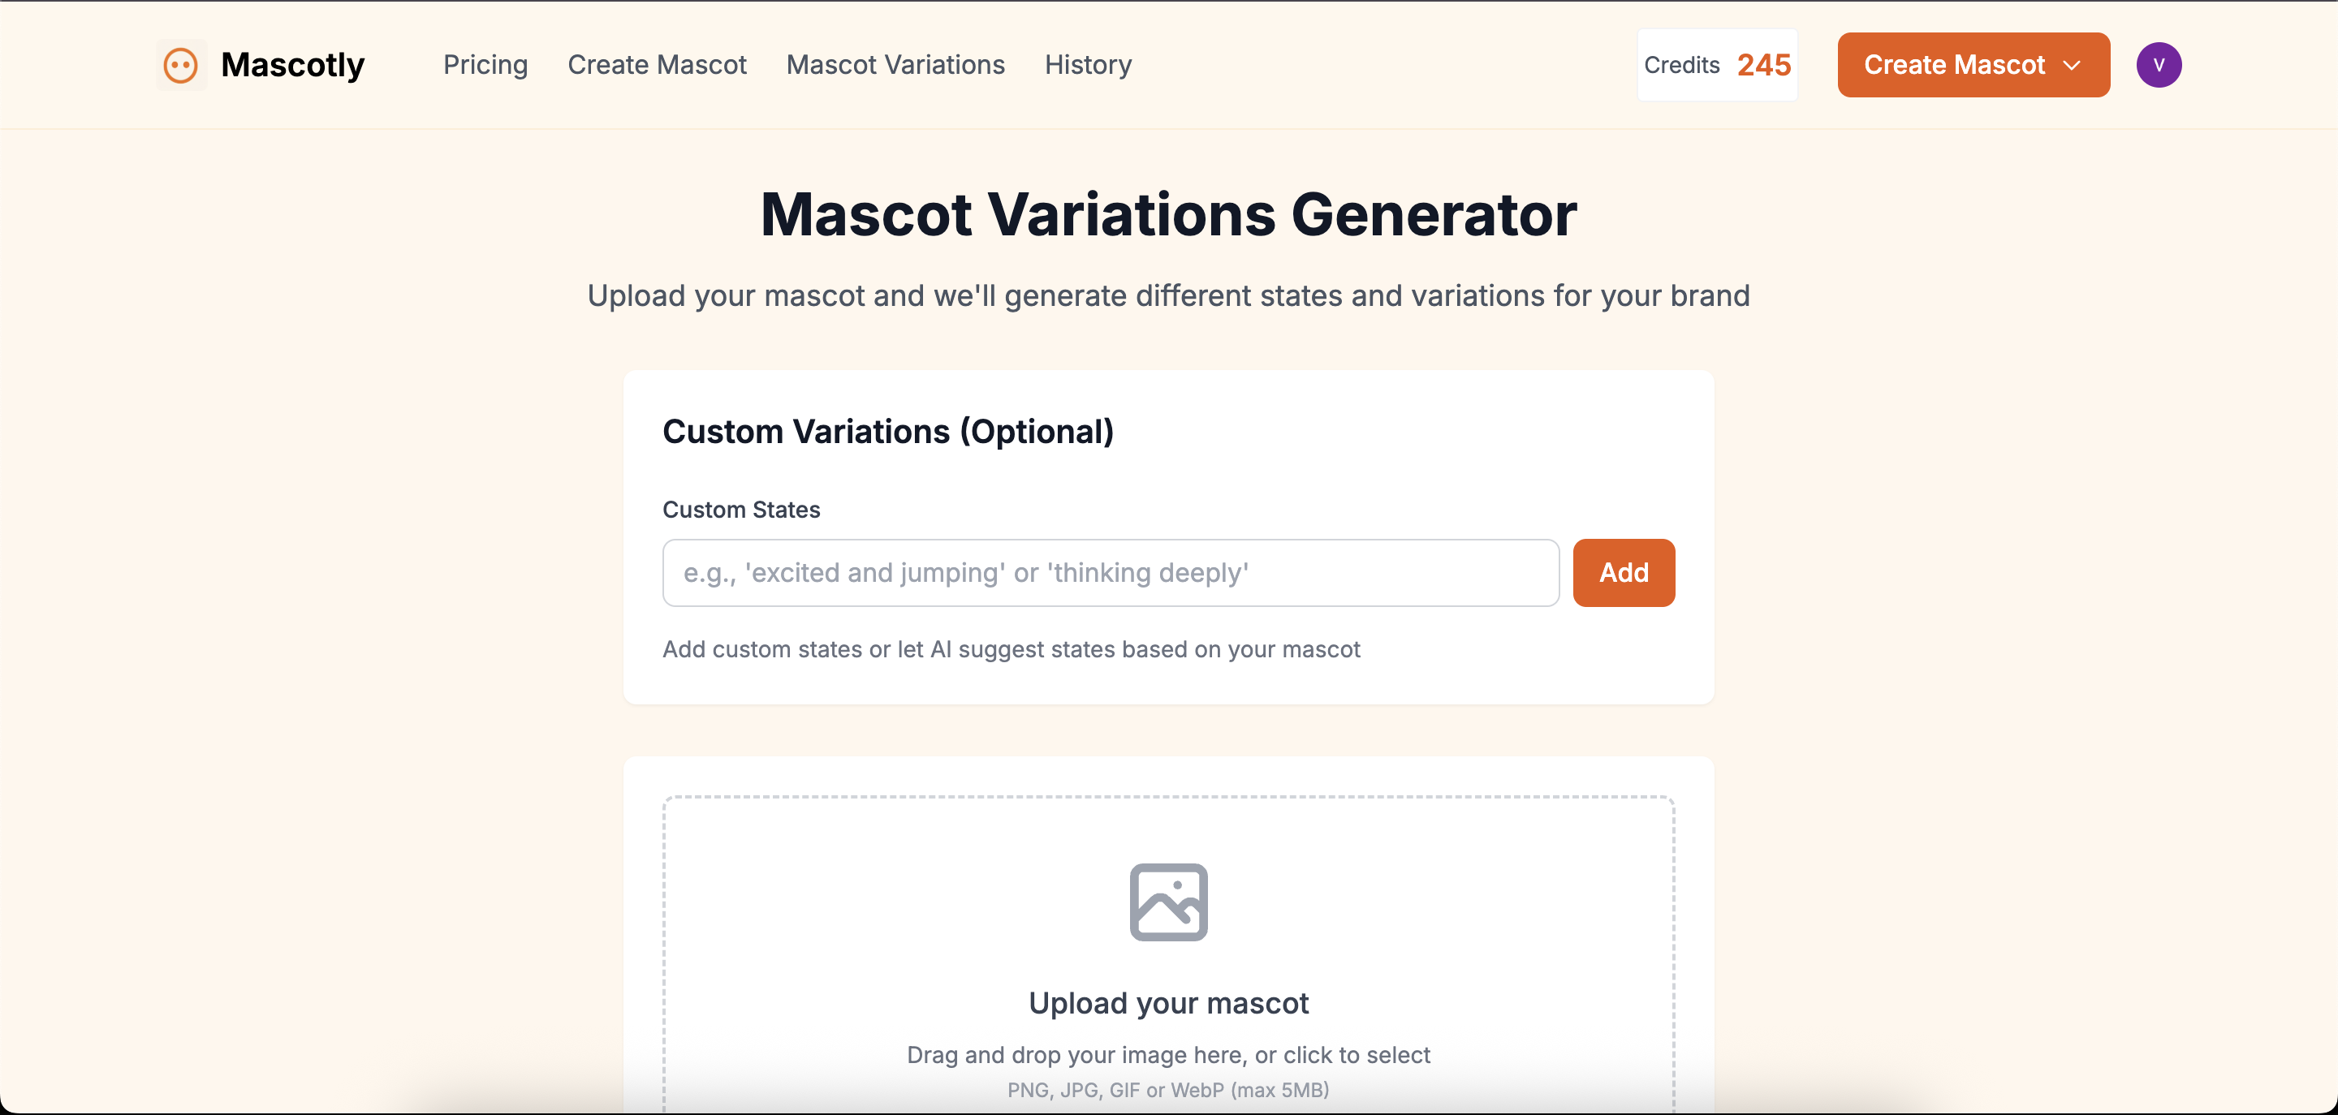The width and height of the screenshot is (2338, 1115).
Task: Click the Credits label in the header
Action: click(1681, 65)
